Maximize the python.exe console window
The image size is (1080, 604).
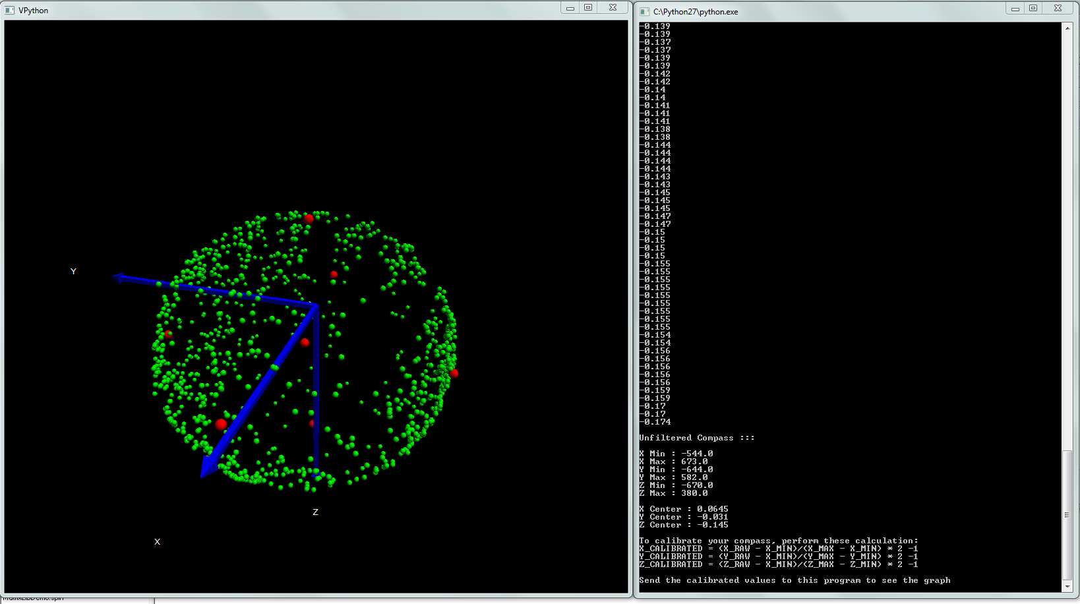tap(1033, 9)
